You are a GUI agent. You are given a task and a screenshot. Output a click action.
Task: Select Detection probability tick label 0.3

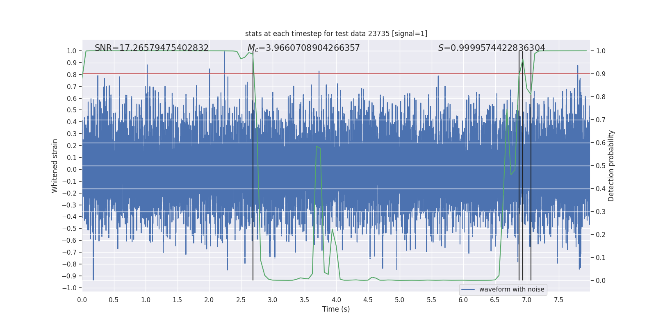click(601, 212)
